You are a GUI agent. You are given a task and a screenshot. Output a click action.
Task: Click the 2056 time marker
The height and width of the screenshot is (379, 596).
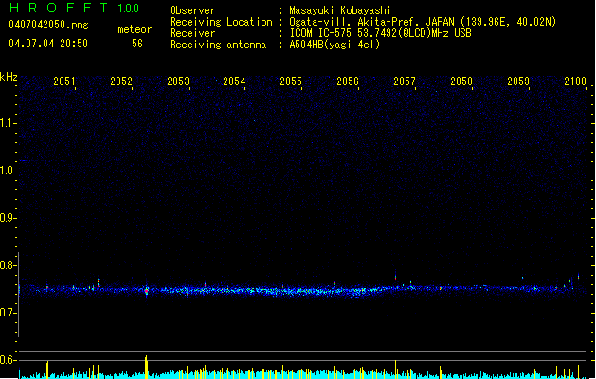pyautogui.click(x=348, y=81)
